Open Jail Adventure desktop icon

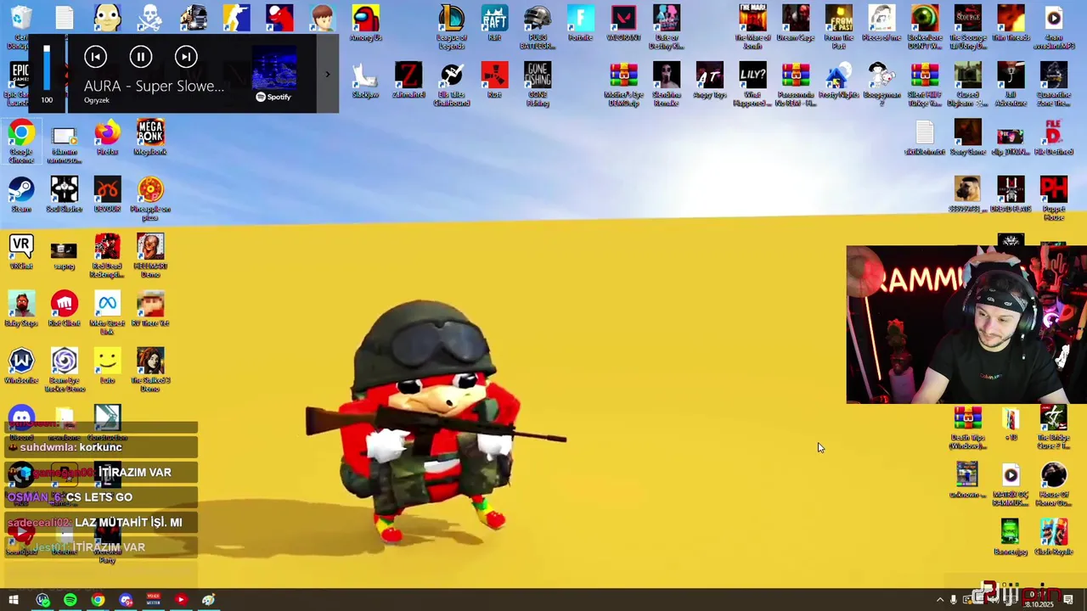(1011, 85)
